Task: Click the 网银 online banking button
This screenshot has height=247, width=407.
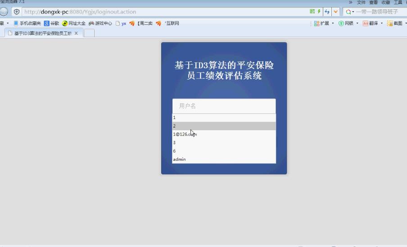Action: [346, 23]
